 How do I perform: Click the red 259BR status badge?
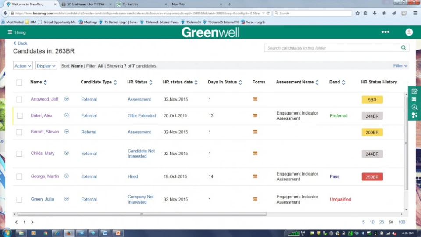[372, 177]
